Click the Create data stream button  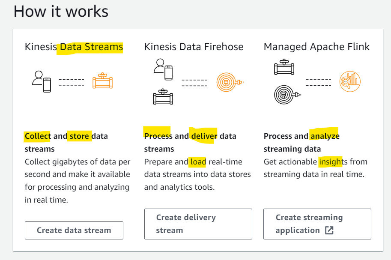coord(74,230)
